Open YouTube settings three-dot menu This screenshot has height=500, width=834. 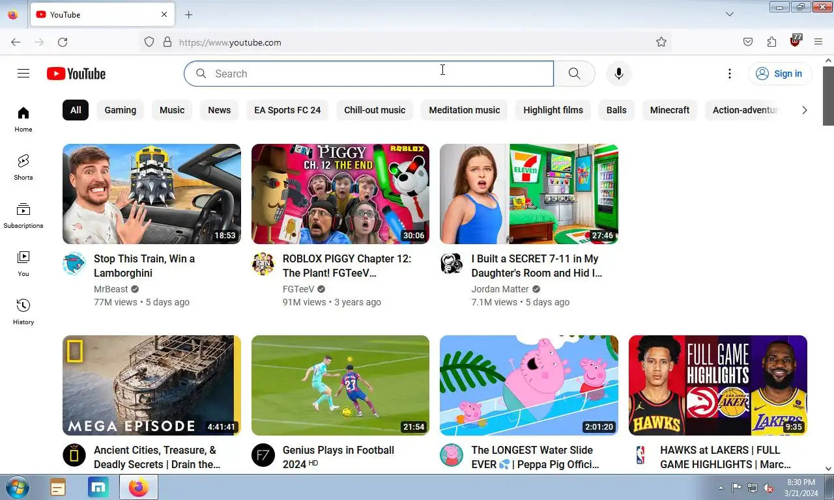pos(730,74)
